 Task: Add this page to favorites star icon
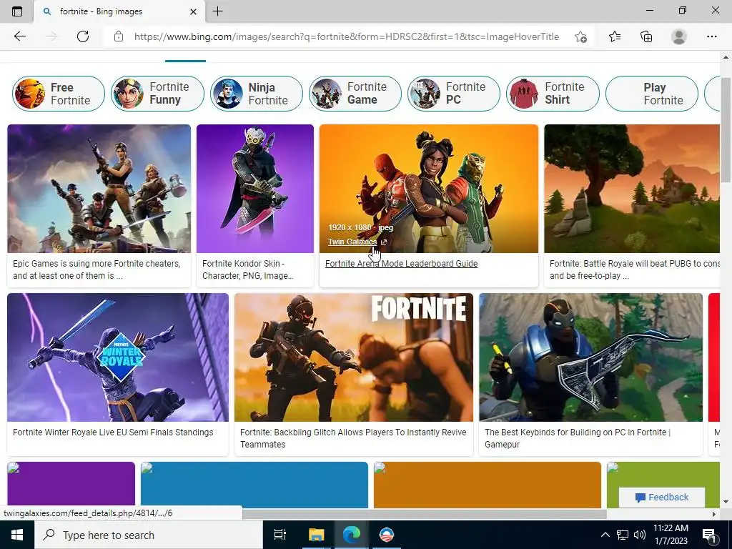[580, 36]
